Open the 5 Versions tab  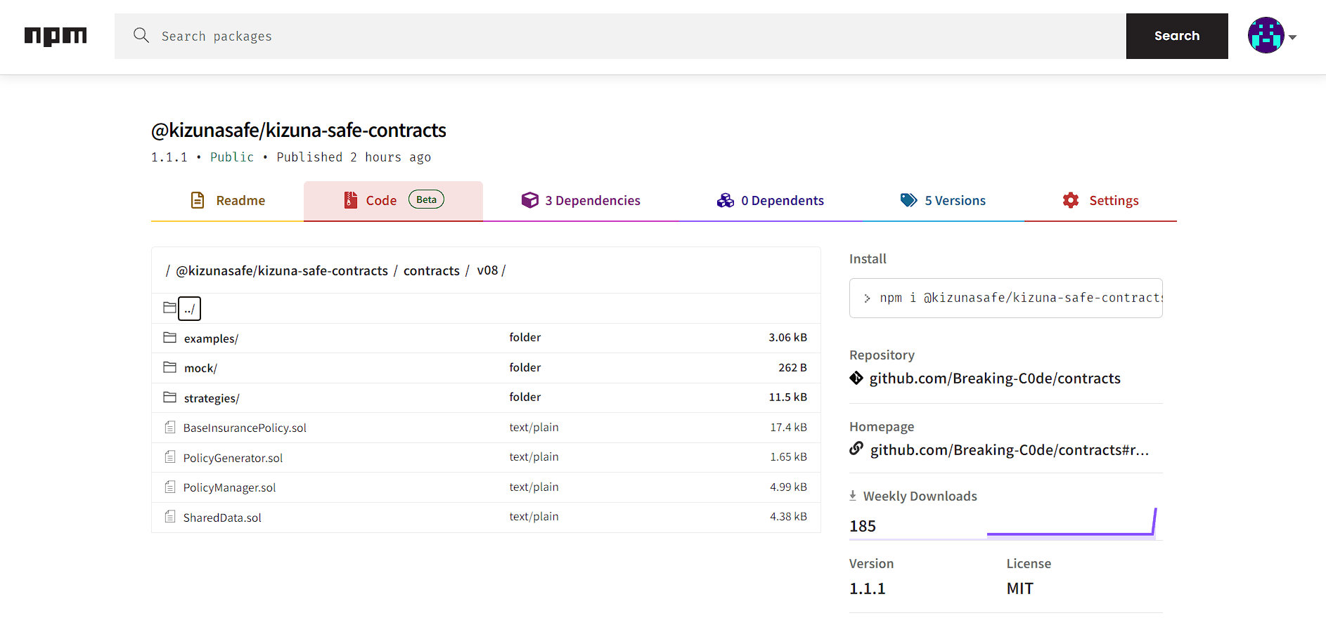[943, 201]
